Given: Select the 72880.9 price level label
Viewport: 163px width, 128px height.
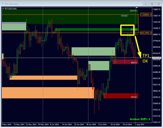Looking at the screenshot, I should pyautogui.click(x=146, y=14).
